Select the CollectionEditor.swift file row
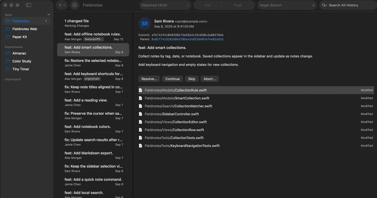 (x=256, y=122)
